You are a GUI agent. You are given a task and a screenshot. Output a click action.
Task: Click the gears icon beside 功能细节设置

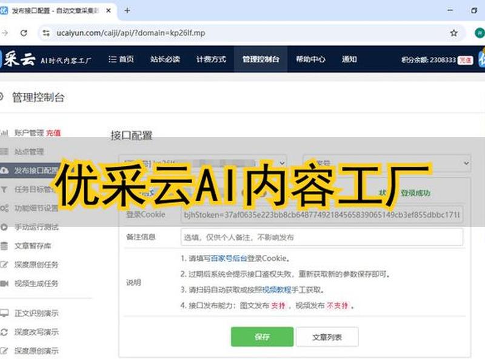(4, 208)
